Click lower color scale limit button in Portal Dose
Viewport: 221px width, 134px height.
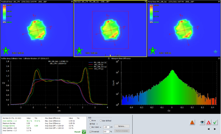click(151, 22)
